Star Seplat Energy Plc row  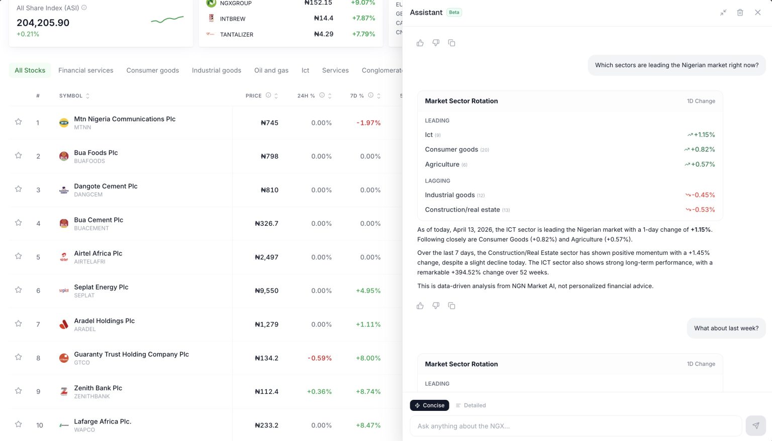pos(19,290)
